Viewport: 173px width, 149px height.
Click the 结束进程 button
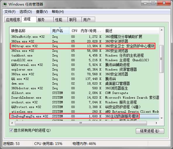tap(150, 131)
